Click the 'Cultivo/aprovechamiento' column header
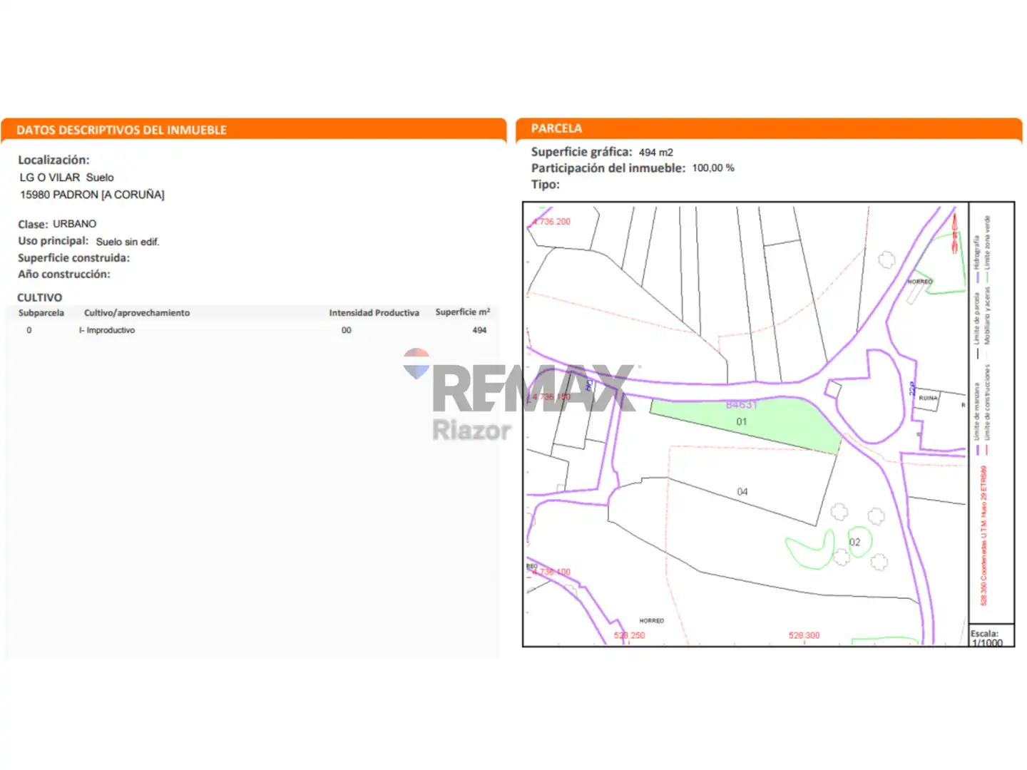The width and height of the screenshot is (1027, 770). (137, 313)
